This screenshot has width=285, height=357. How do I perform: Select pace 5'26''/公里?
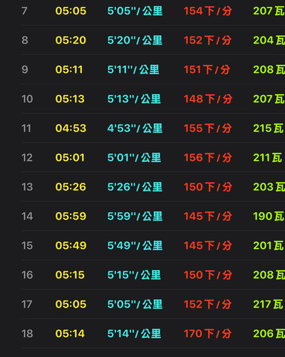[135, 187]
